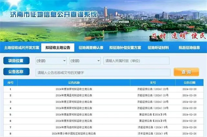Open 2024年度东街村拟征收土地公告
207x137 pixels.
pos(74,121)
